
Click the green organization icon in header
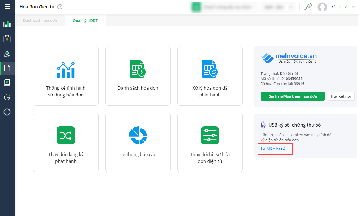pyautogui.click(x=196, y=7)
